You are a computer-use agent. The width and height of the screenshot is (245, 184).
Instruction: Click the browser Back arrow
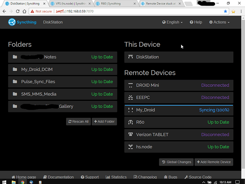tap(4, 11)
